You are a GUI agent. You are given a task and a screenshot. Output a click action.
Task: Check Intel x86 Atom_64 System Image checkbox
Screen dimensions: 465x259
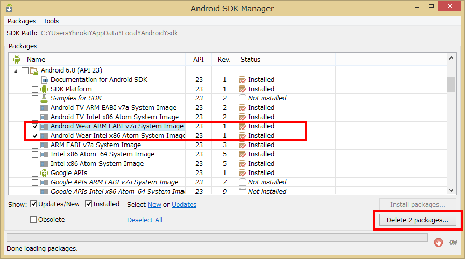point(35,155)
